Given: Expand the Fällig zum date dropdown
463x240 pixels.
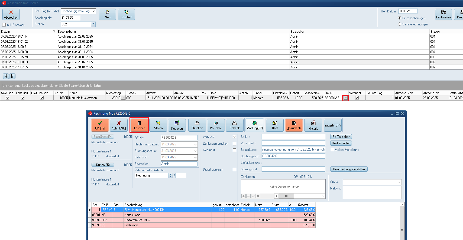Looking at the screenshot, I should 195,157.
